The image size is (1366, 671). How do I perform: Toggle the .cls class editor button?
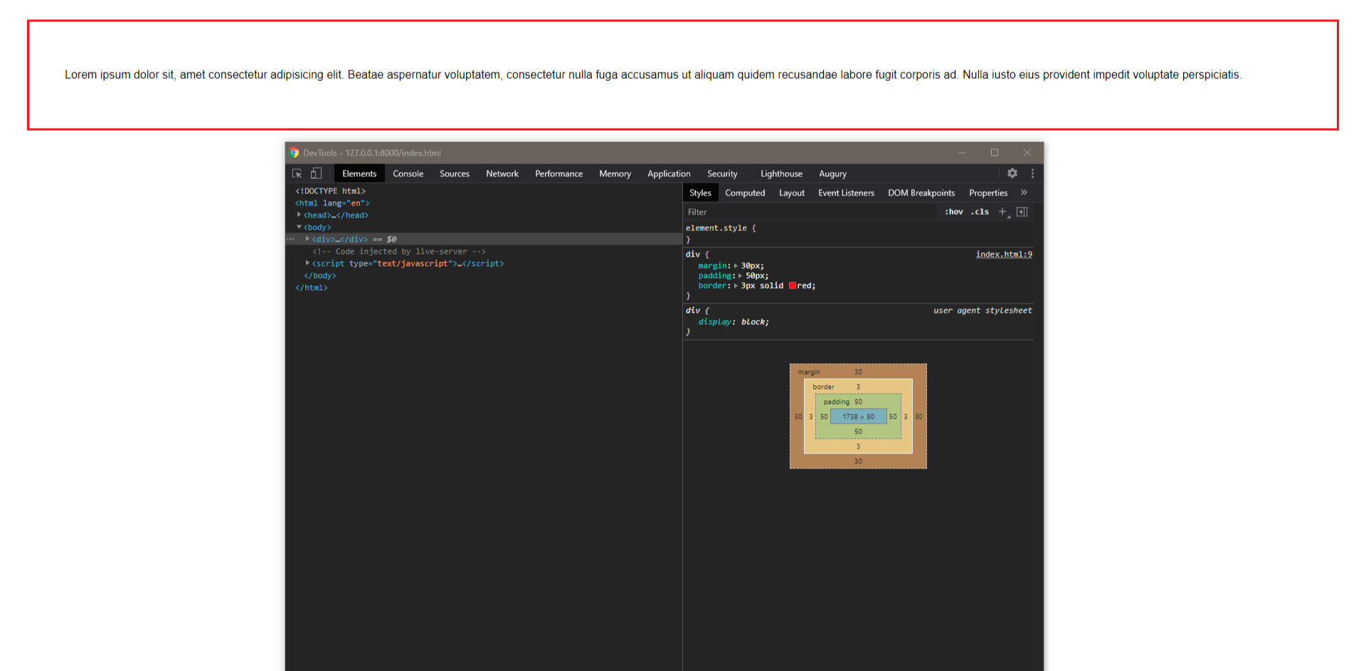pyautogui.click(x=980, y=212)
